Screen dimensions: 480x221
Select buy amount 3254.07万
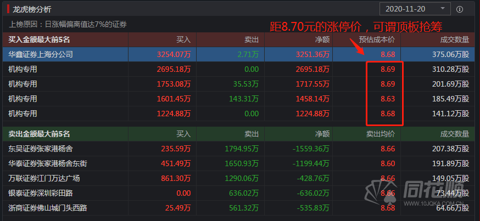click(174, 54)
